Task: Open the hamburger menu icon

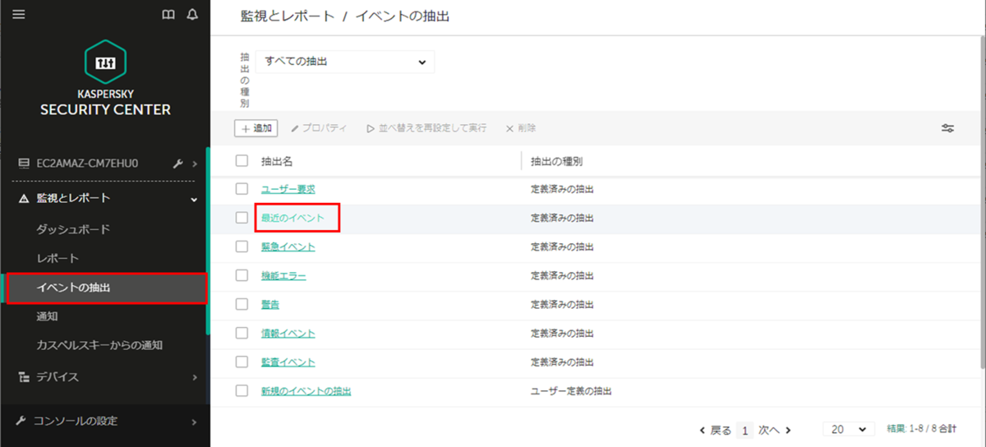Action: (18, 15)
